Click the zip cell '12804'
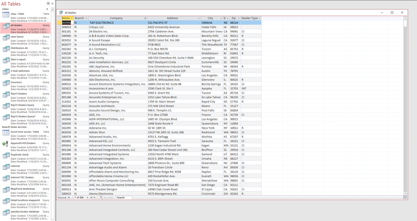417x221 pixels. pyautogui.click(x=235, y=123)
